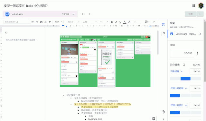Open the font size dropdown
This screenshot has width=206, height=121.
click(104, 22)
